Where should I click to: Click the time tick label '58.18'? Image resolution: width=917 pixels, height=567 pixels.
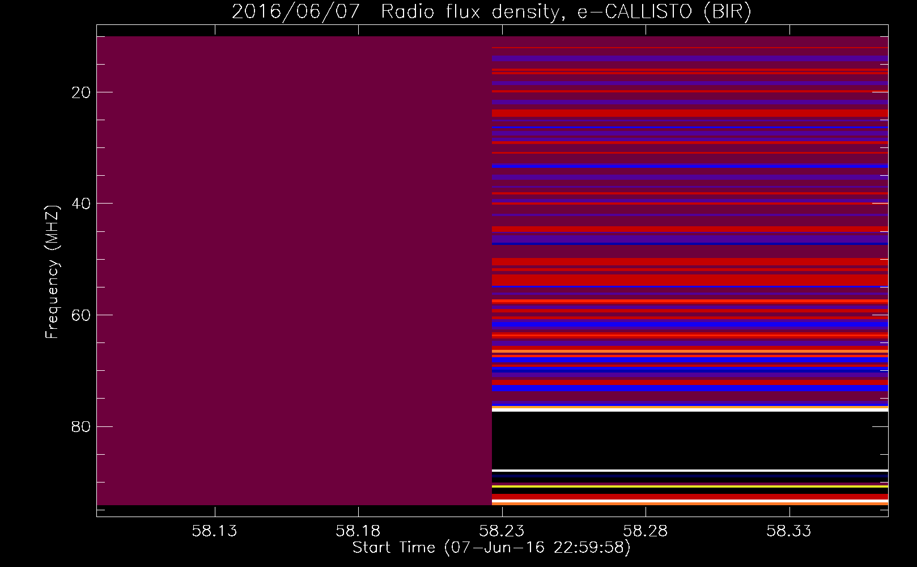pos(358,531)
